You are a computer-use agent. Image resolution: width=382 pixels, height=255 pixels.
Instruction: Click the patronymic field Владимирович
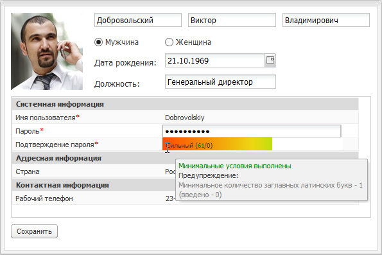coord(326,20)
